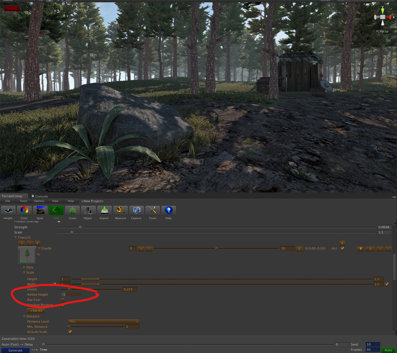Expand the Data section
The image size is (397, 353).
24,267
